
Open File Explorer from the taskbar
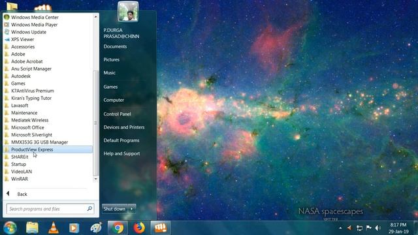[32, 228]
